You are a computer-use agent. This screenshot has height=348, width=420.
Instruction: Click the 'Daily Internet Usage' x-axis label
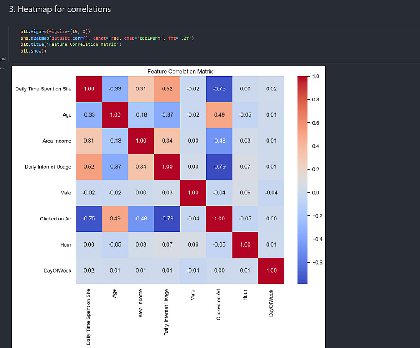[x=167, y=312]
